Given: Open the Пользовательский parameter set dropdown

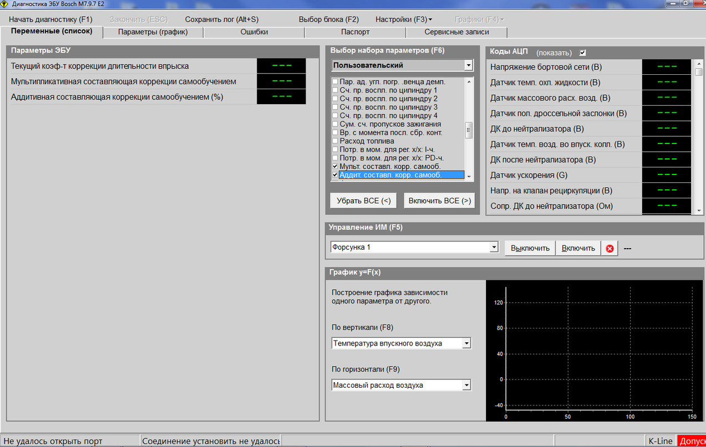Looking at the screenshot, I should 469,65.
